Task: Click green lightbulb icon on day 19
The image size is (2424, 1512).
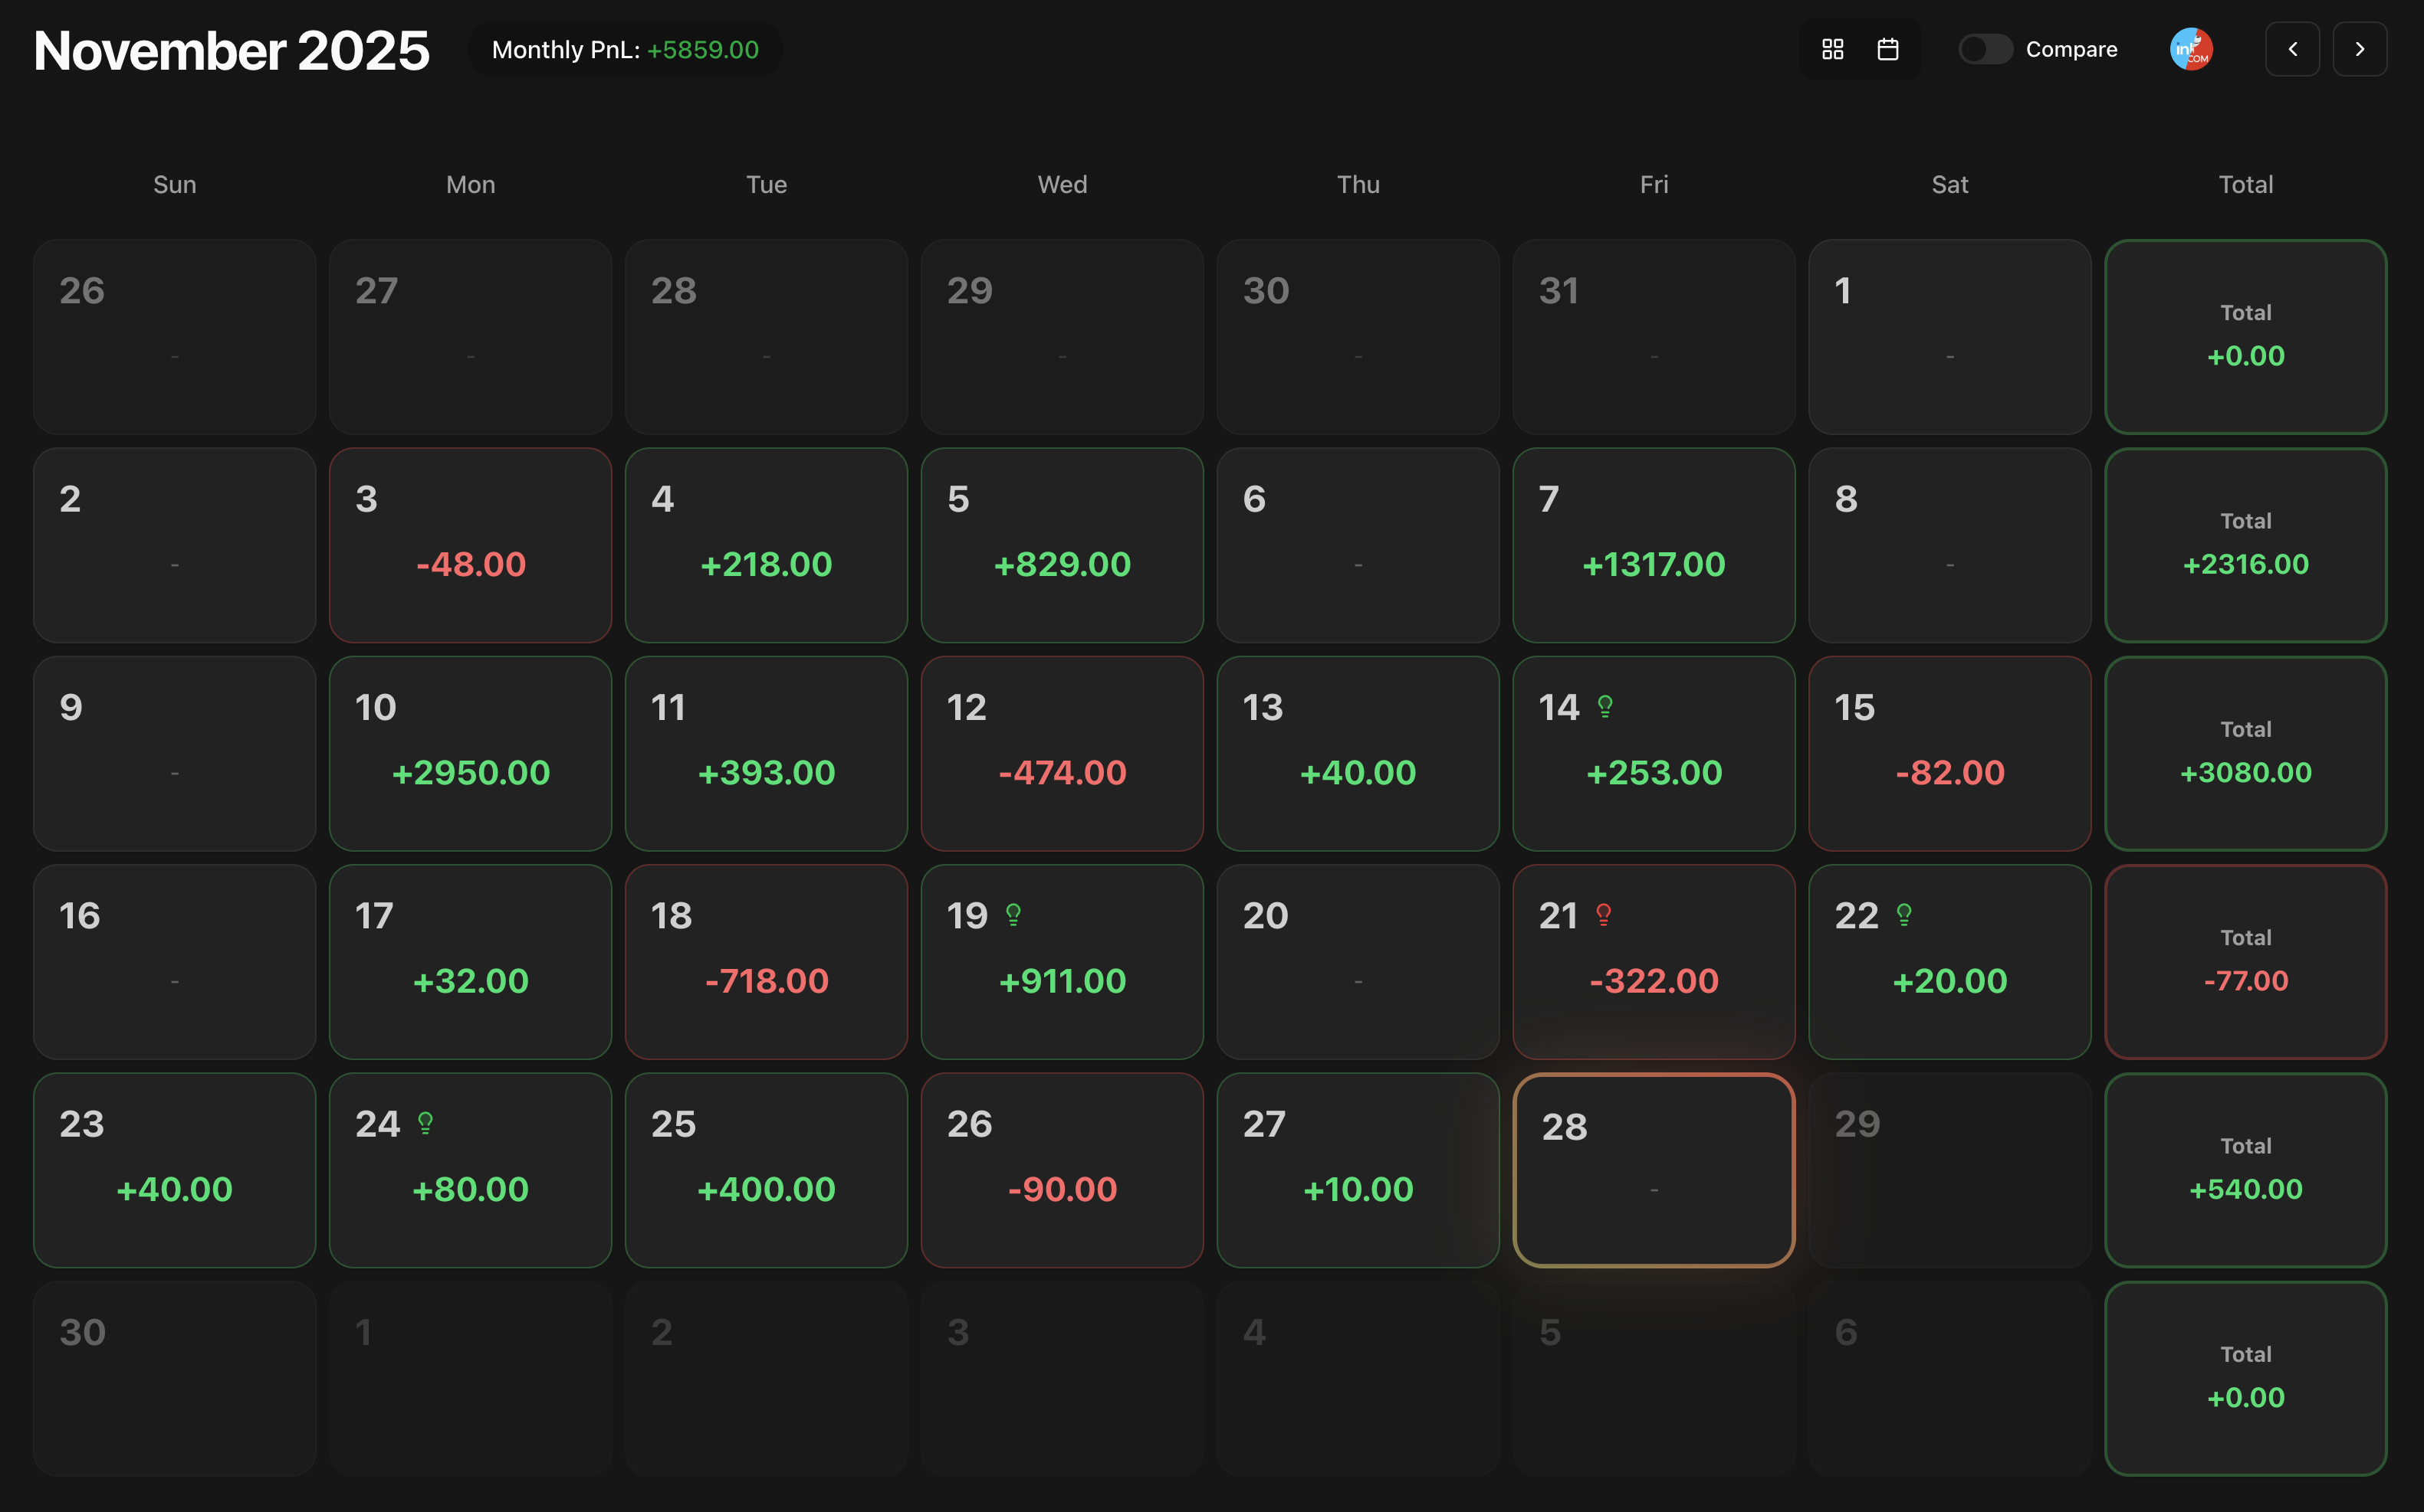Action: click(x=1013, y=915)
